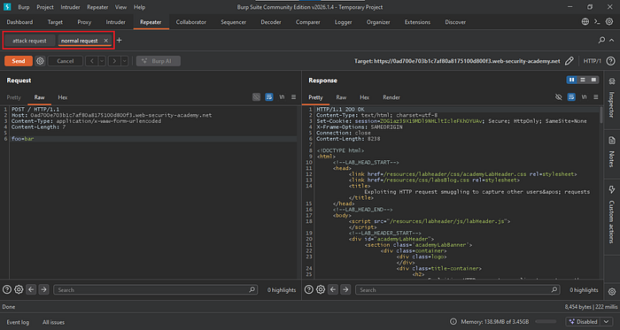Click the search icon in the Repeater tab bar
The height and width of the screenshot is (330, 620).
tap(601, 40)
